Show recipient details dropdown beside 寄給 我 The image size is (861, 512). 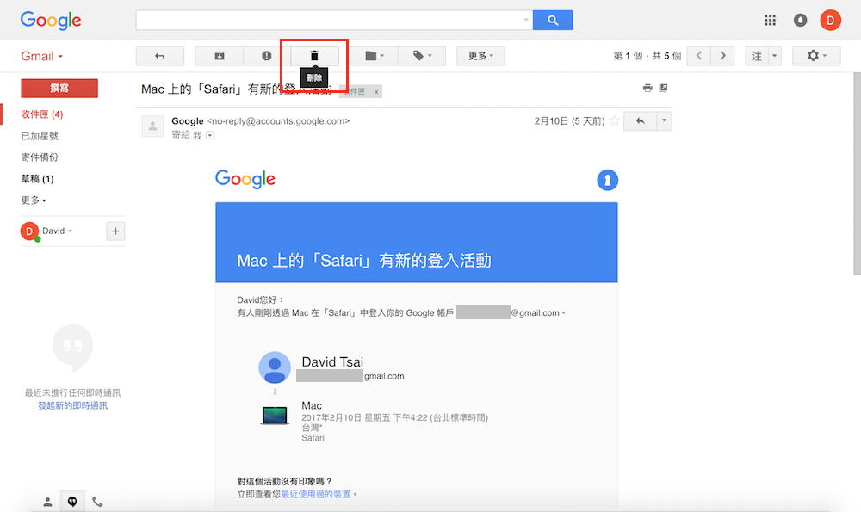click(210, 136)
